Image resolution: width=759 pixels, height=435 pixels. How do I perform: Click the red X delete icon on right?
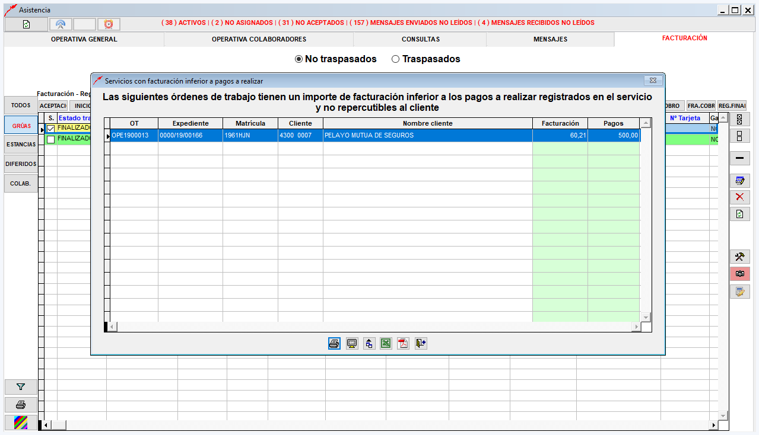[x=739, y=197]
